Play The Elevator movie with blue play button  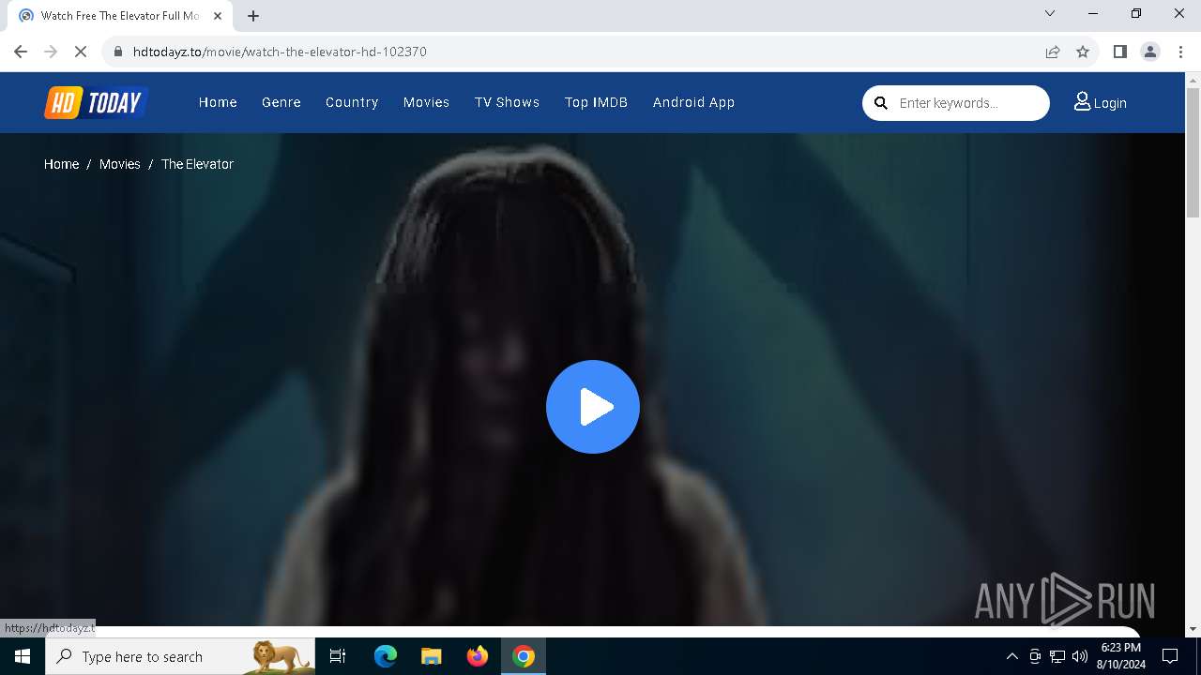tap(593, 407)
